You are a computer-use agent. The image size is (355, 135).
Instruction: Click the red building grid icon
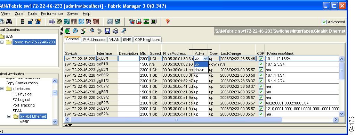point(96,22)
